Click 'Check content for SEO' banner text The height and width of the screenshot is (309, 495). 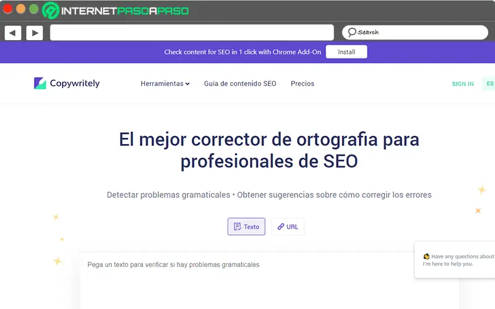click(x=243, y=52)
